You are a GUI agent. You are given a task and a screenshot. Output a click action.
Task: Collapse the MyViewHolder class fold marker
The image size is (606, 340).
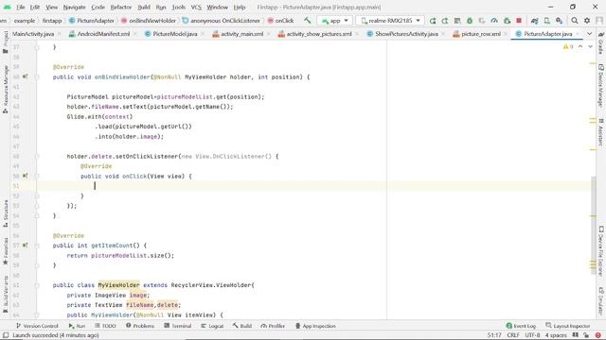37,285
